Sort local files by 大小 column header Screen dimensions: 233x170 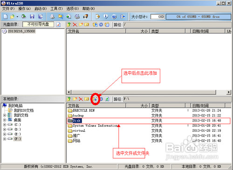(x=137, y=106)
